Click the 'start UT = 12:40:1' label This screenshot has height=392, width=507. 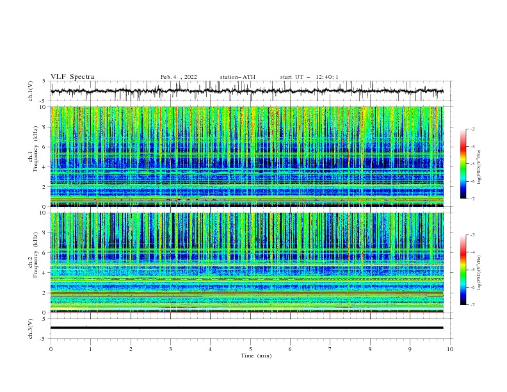click(x=309, y=77)
